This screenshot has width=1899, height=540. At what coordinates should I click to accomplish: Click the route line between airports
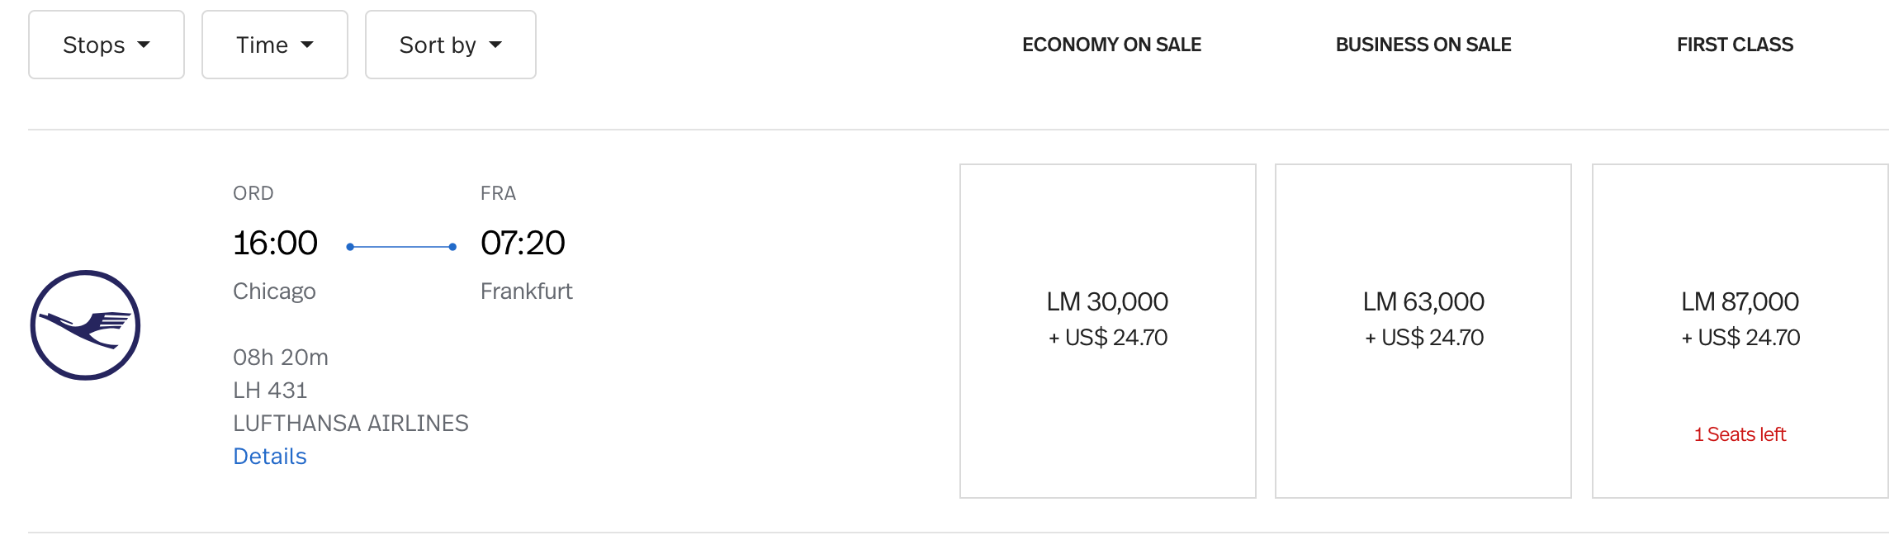point(401,247)
